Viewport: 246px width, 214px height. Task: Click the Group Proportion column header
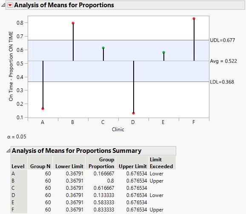[101, 163]
